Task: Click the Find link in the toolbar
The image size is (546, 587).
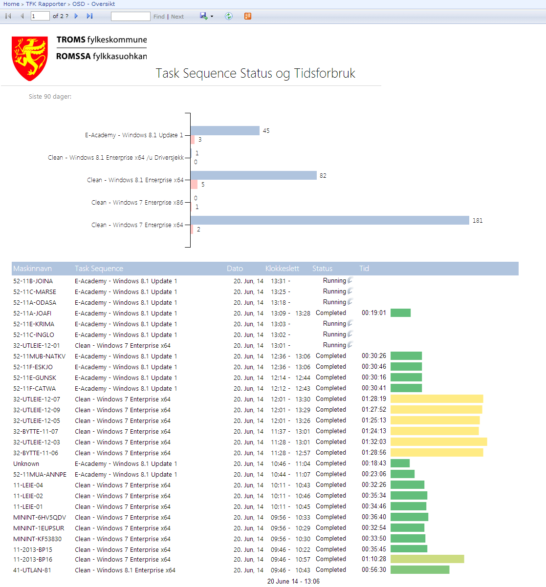Action: tap(158, 16)
